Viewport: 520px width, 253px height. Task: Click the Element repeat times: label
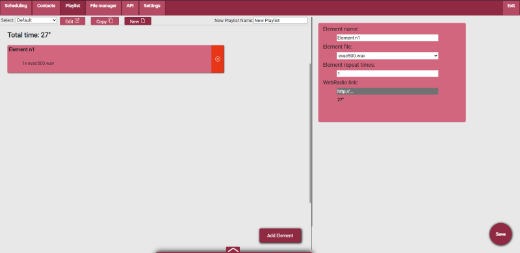coord(349,65)
